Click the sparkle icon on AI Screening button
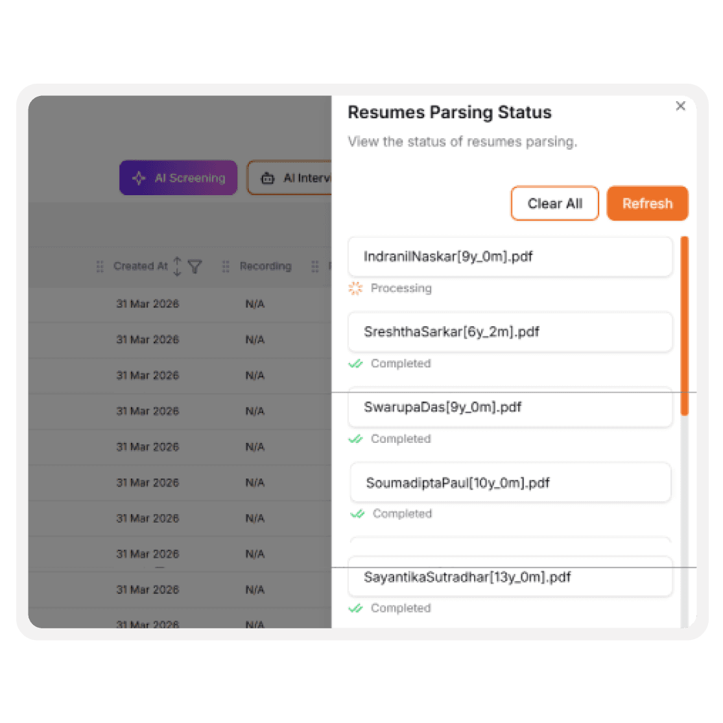 point(139,178)
